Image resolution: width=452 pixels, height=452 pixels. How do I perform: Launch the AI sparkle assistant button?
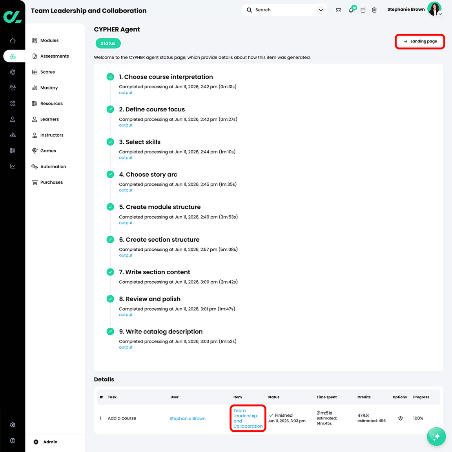436,436
